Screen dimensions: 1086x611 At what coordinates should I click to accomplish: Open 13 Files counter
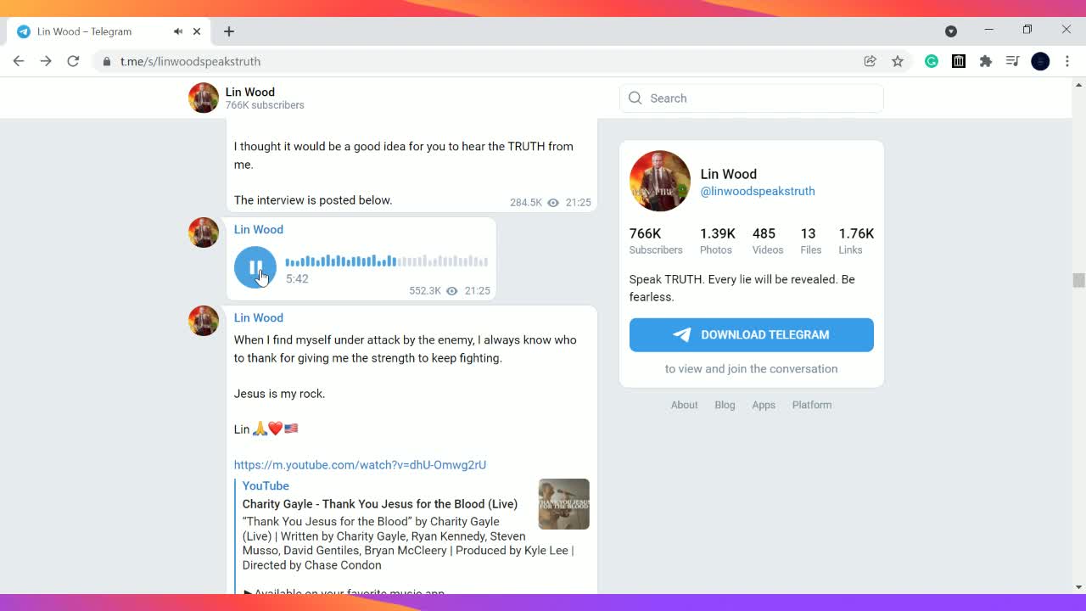point(811,241)
